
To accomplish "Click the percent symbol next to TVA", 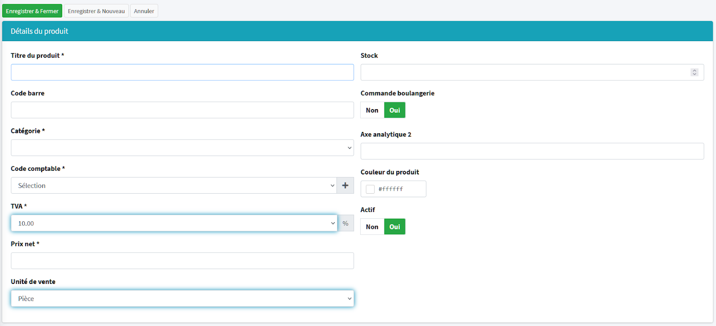I will point(345,224).
